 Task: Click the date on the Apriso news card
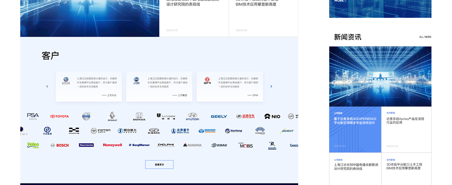[x=392, y=146]
